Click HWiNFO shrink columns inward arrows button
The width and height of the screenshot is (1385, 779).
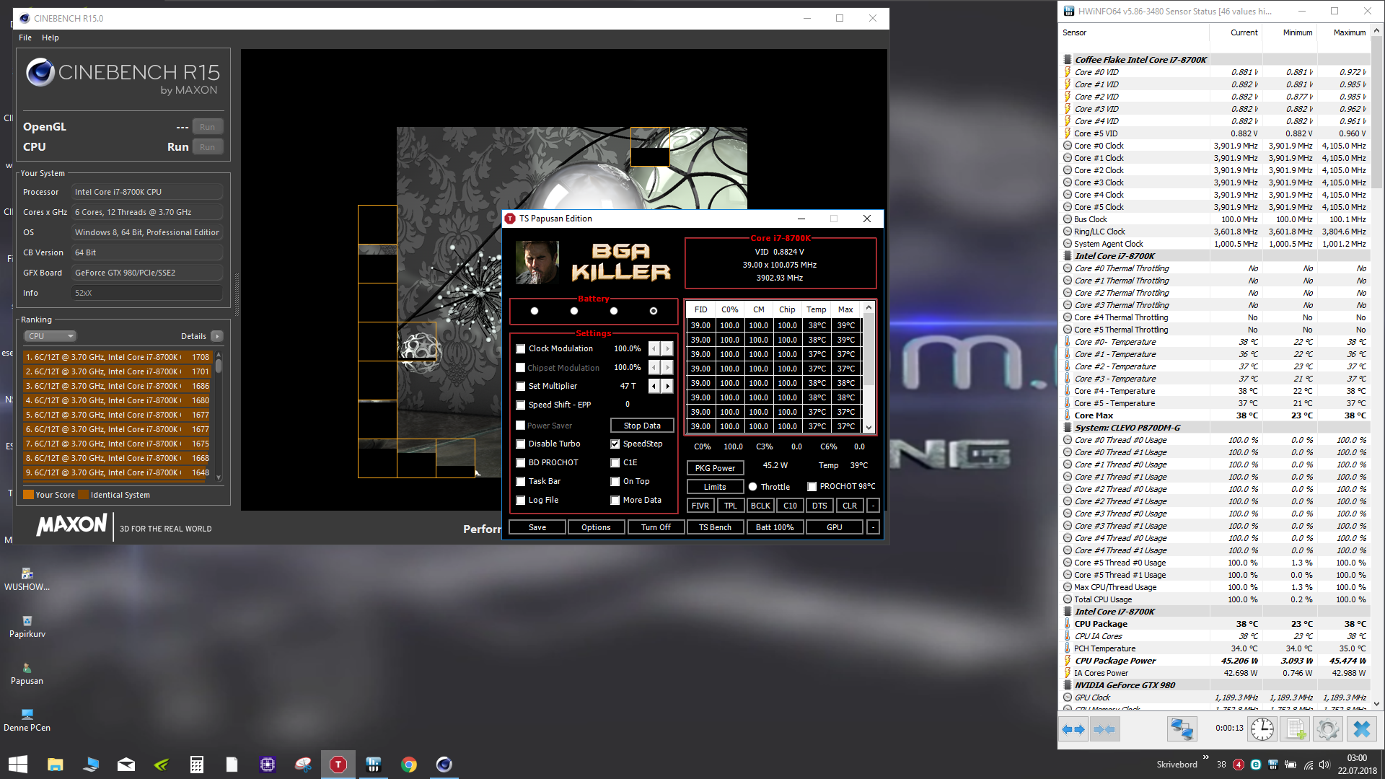pyautogui.click(x=1104, y=729)
